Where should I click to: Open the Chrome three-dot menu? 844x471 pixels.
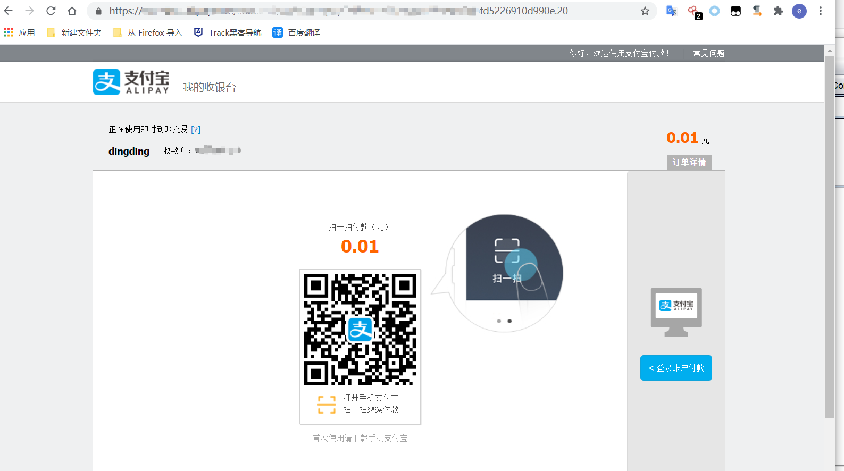point(821,11)
